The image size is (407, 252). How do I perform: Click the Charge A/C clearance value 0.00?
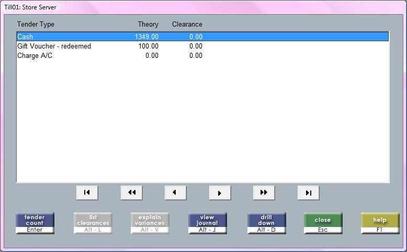(x=196, y=55)
